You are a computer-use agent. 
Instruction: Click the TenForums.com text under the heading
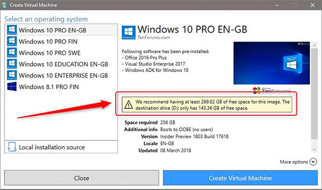153,38
